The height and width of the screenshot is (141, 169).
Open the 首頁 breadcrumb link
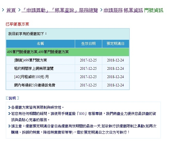pyautogui.click(x=11, y=10)
